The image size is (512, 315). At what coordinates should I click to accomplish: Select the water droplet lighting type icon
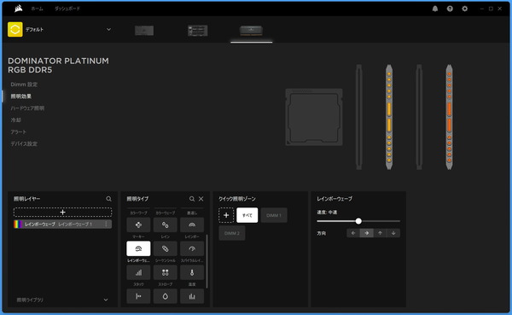[166, 296]
